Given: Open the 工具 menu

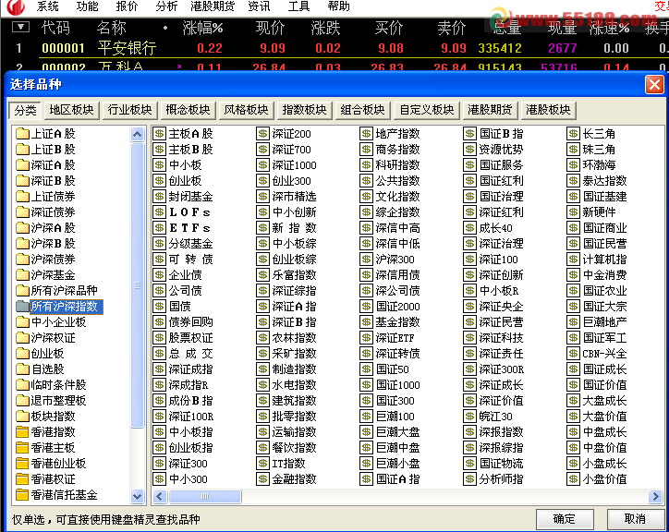Looking at the screenshot, I should coord(298,6).
